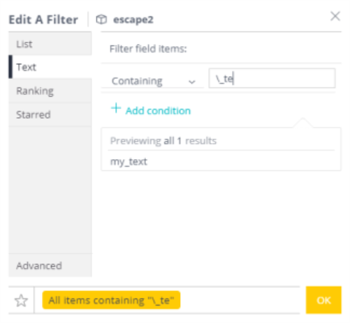Click the chevron arrow of Containing selector
Screen dimensions: 350x323
pos(192,82)
